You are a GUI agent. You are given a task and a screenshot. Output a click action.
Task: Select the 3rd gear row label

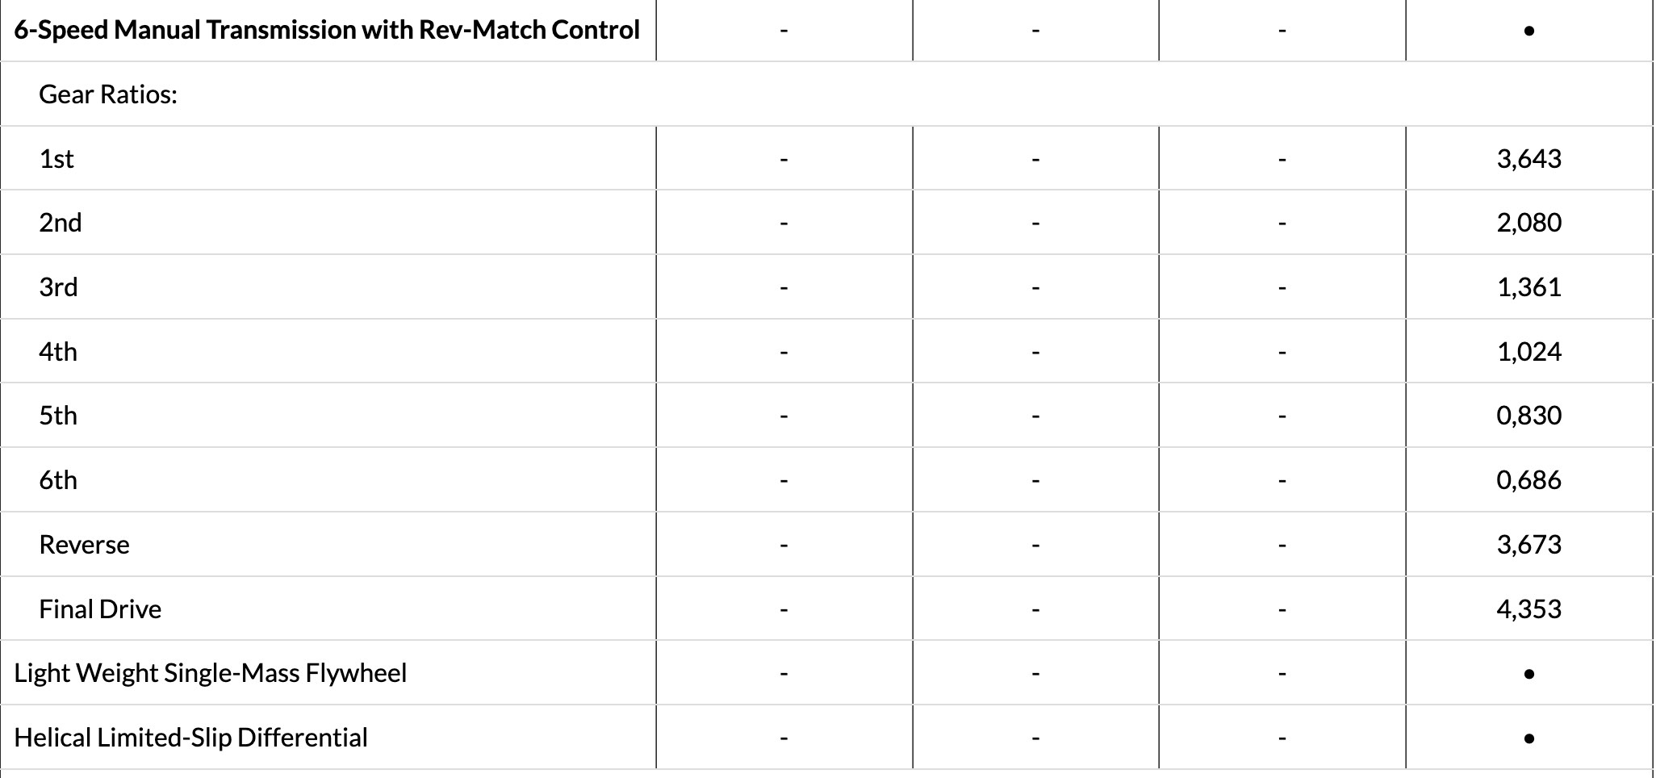(58, 287)
